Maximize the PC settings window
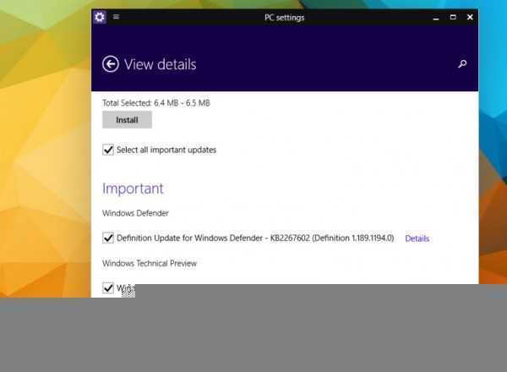The image size is (507, 372). (453, 17)
